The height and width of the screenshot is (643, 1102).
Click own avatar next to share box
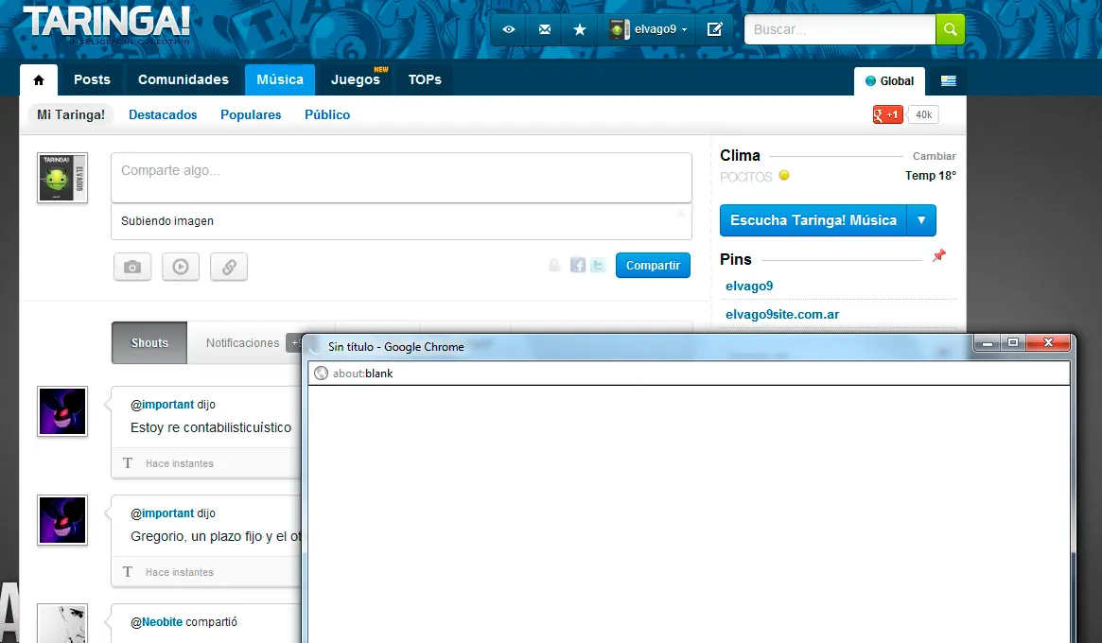62,178
